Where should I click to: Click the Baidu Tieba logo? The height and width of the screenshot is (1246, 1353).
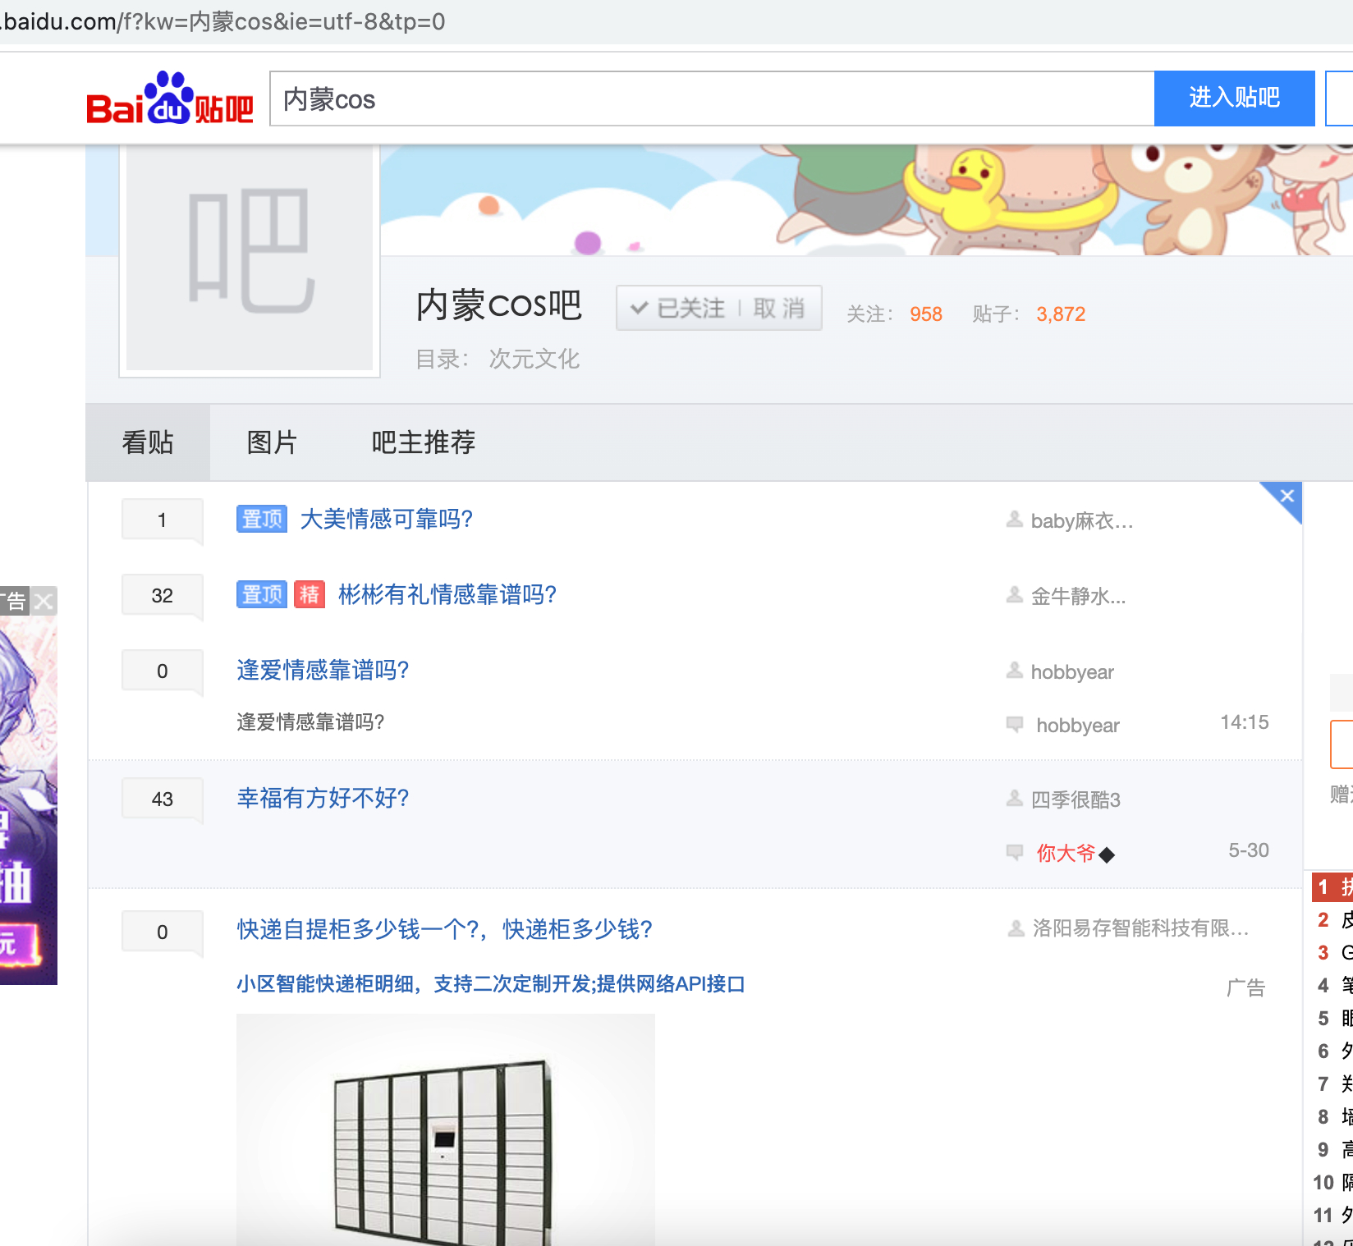click(x=170, y=99)
